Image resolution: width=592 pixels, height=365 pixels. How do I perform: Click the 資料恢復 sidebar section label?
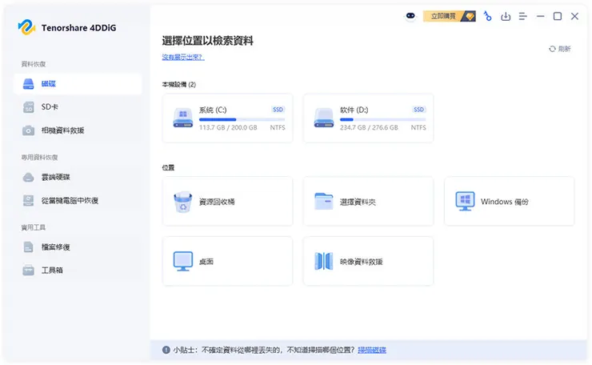coord(34,64)
